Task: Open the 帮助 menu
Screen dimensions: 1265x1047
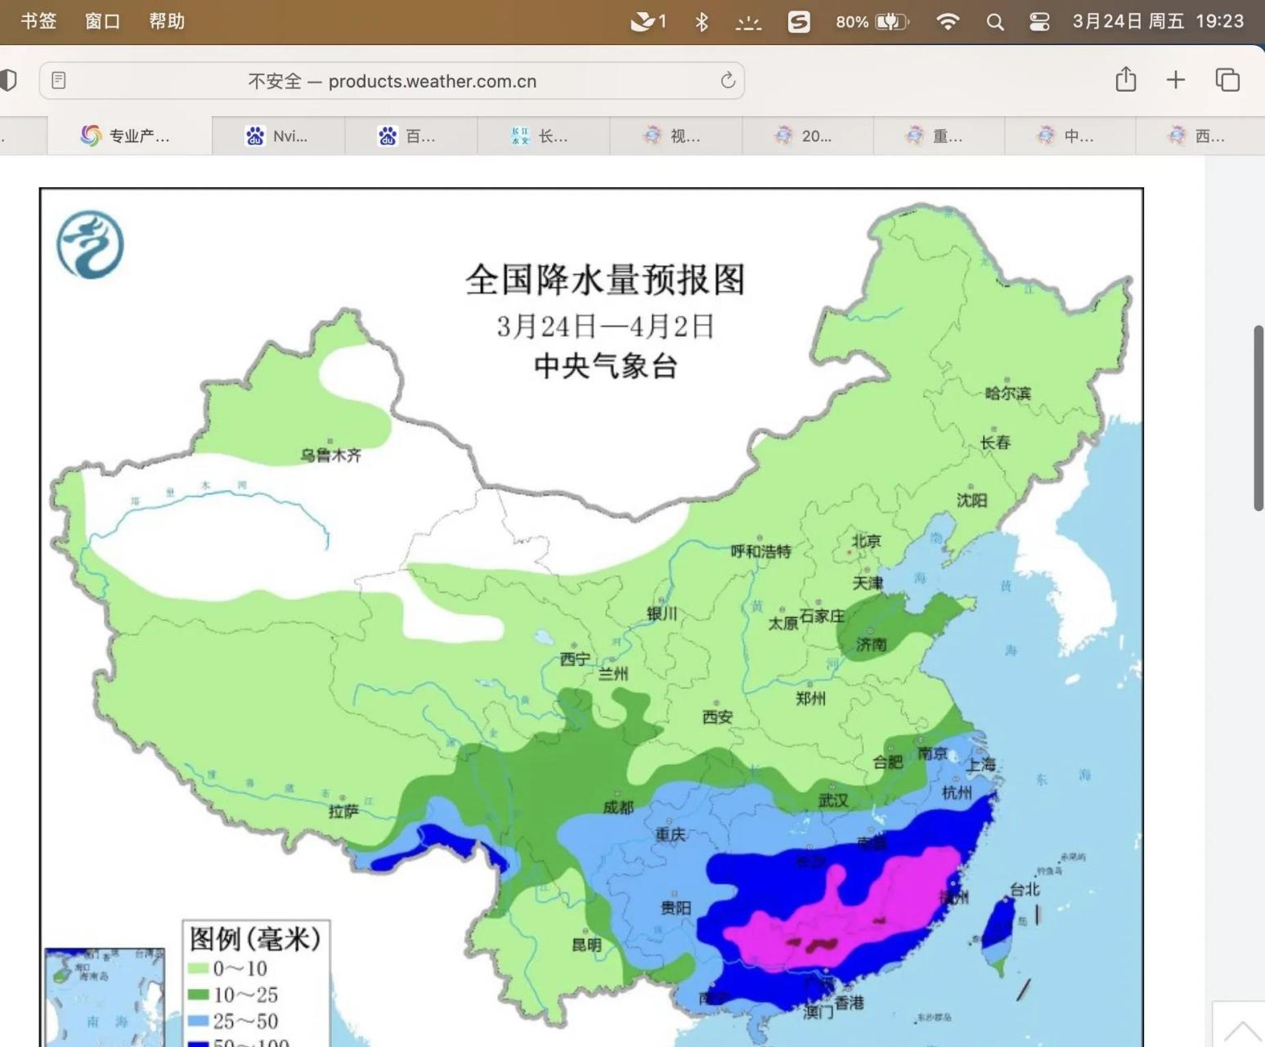Action: 167,21
